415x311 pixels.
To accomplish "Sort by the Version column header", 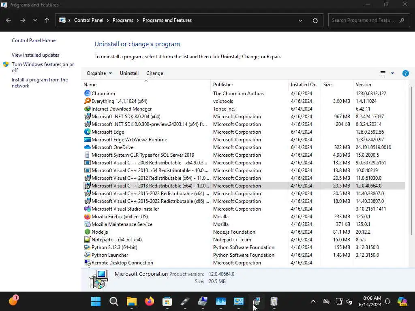I will (364, 85).
